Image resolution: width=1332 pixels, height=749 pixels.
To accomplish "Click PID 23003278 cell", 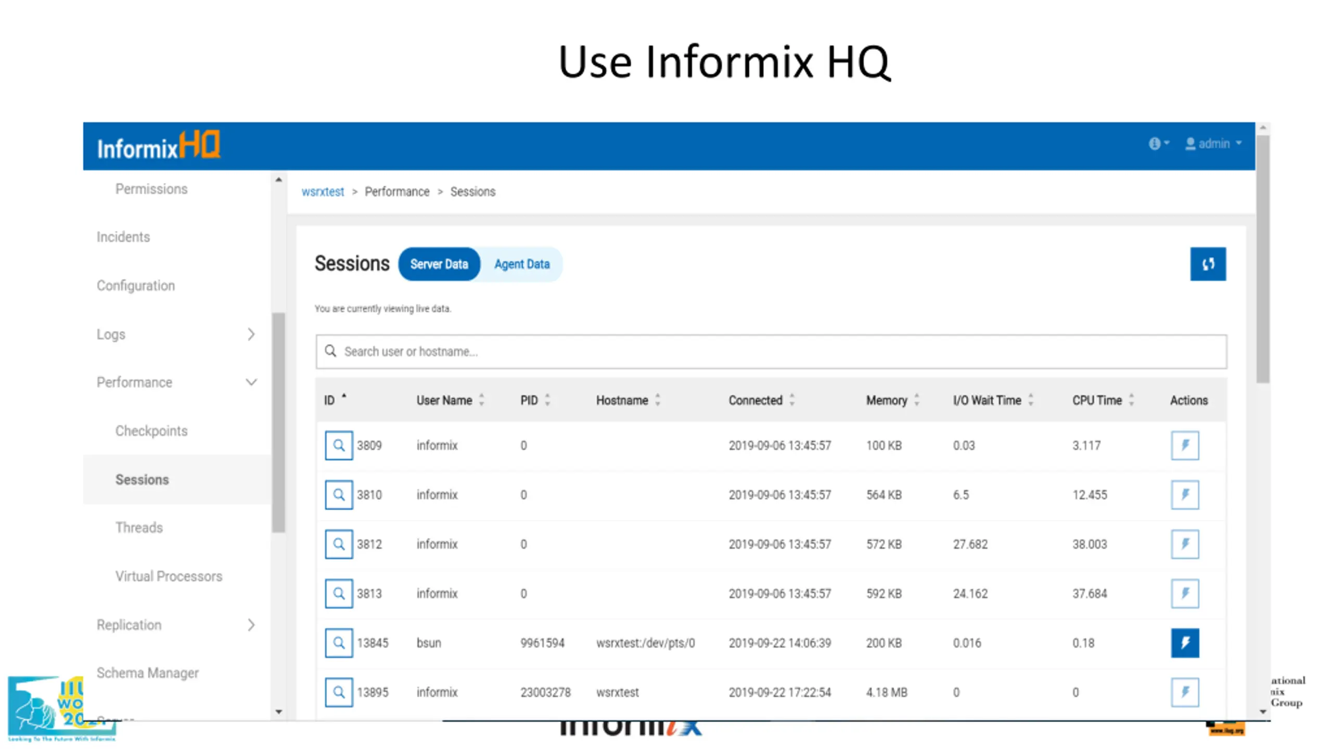I will [x=545, y=692].
